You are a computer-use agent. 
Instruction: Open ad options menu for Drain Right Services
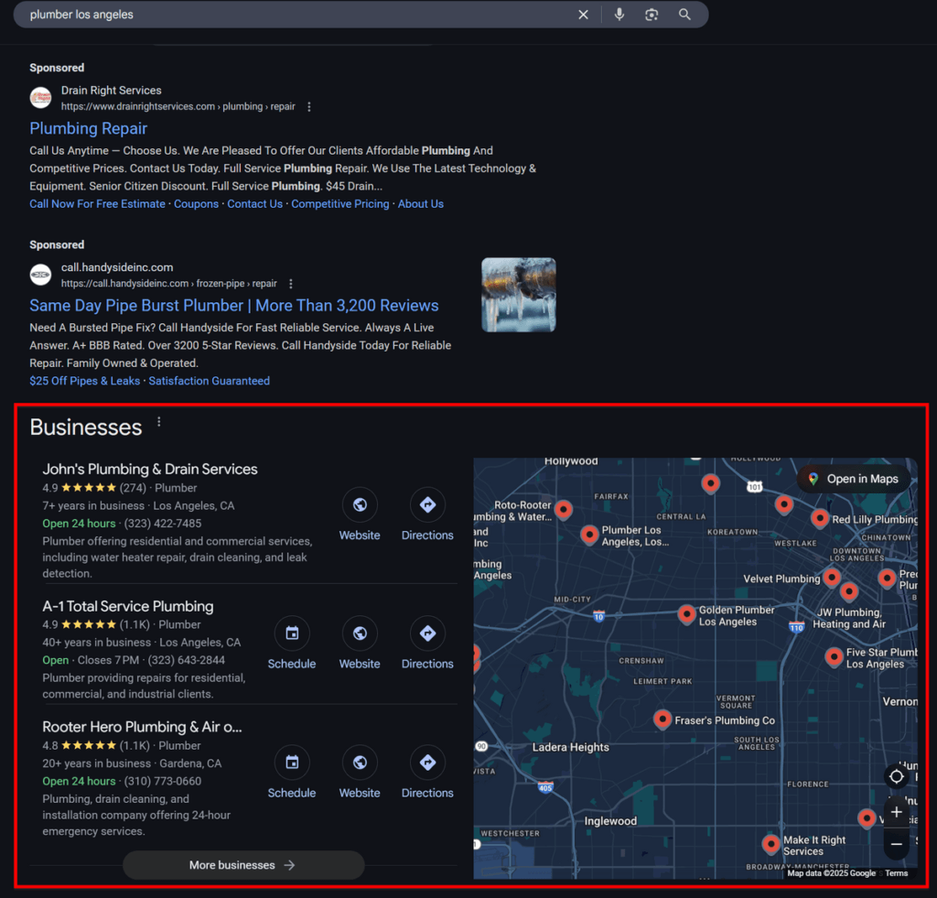coord(309,106)
